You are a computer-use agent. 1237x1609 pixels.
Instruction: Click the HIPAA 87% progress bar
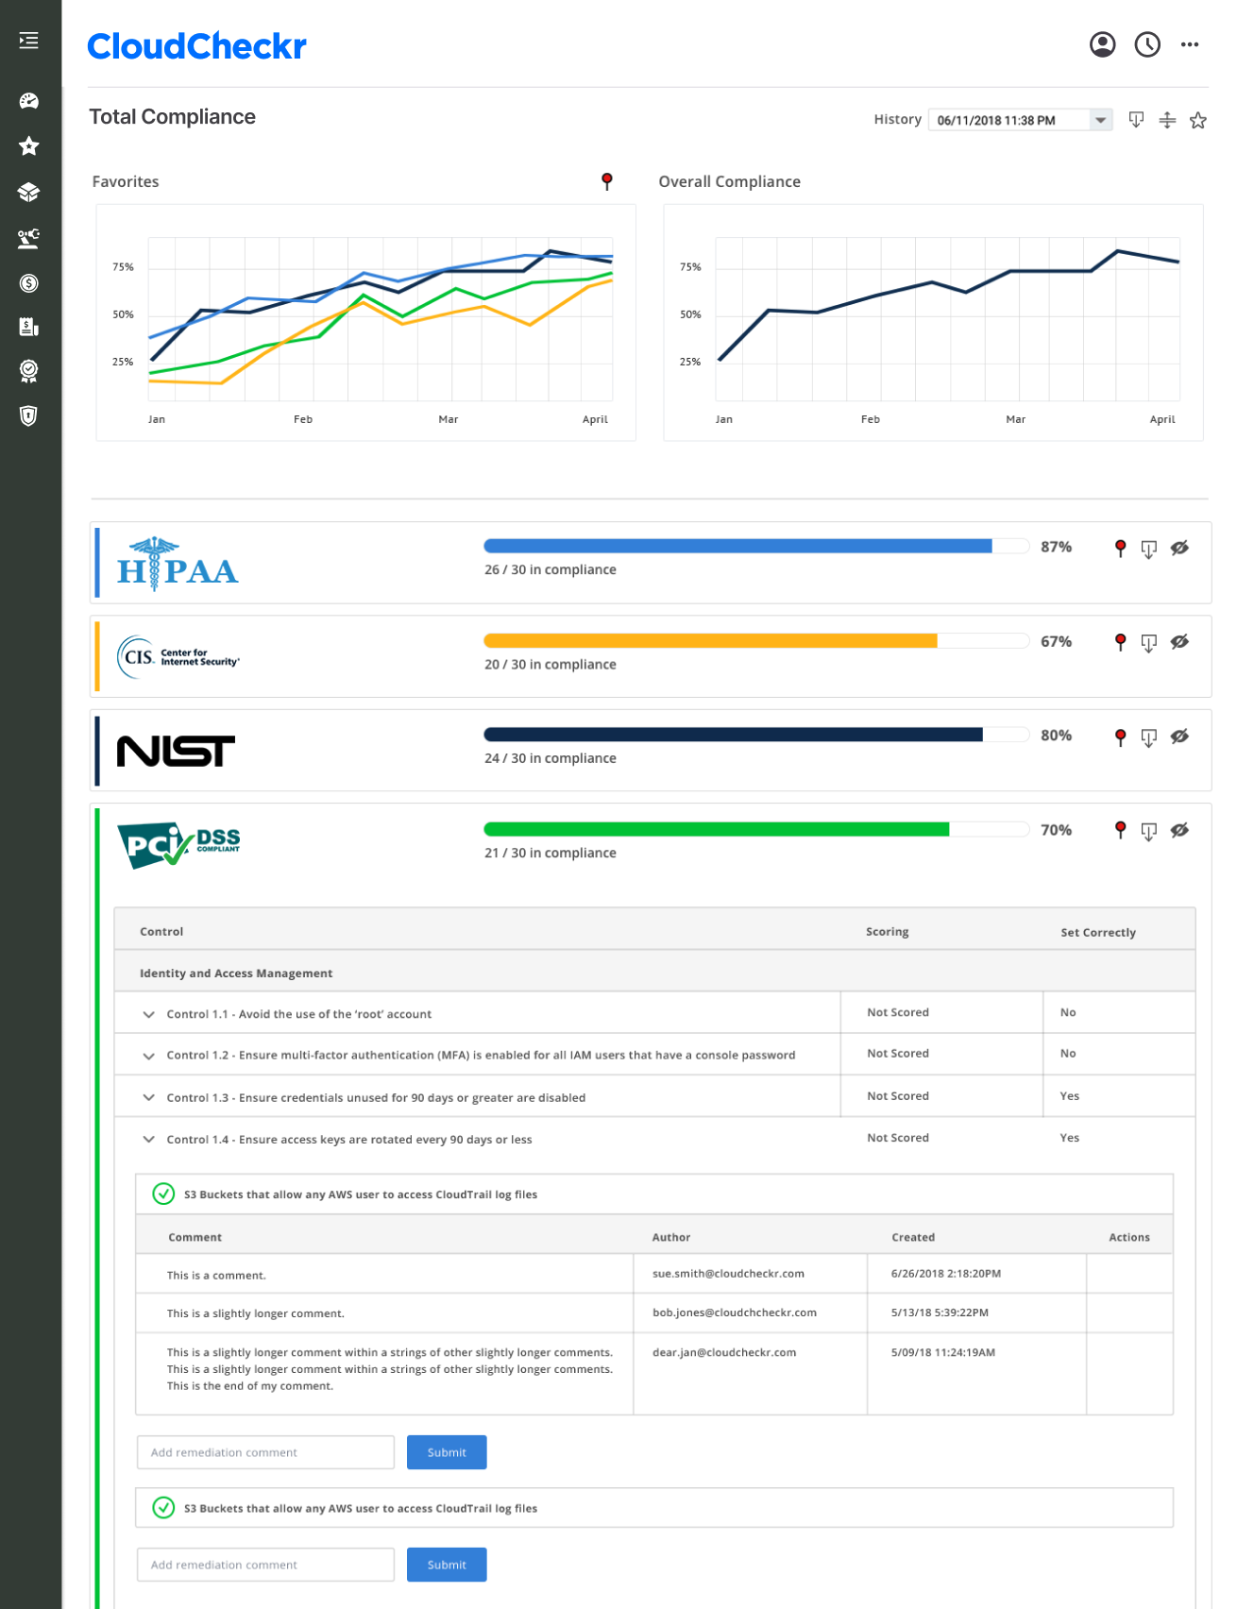[756, 546]
